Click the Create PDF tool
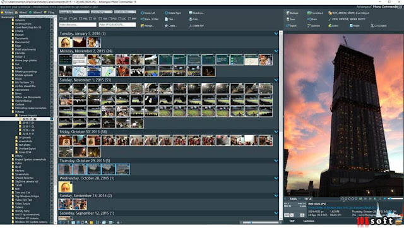Viewport: 404px width, 228px height. click(x=196, y=26)
